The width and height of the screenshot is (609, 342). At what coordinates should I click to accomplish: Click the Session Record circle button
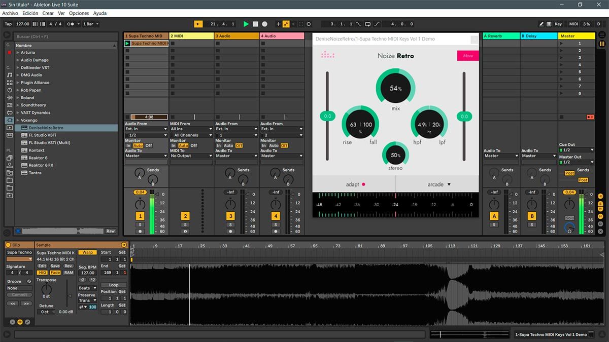tap(309, 24)
